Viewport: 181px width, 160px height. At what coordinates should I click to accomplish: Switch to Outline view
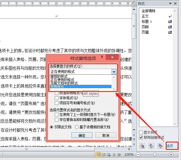114,155
